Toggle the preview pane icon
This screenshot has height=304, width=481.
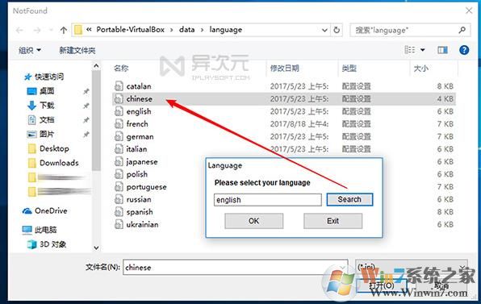(442, 50)
